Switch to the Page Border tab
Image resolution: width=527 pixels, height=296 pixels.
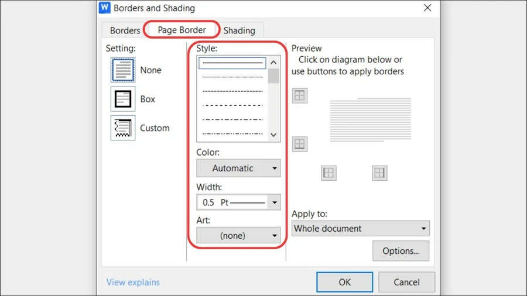[182, 30]
